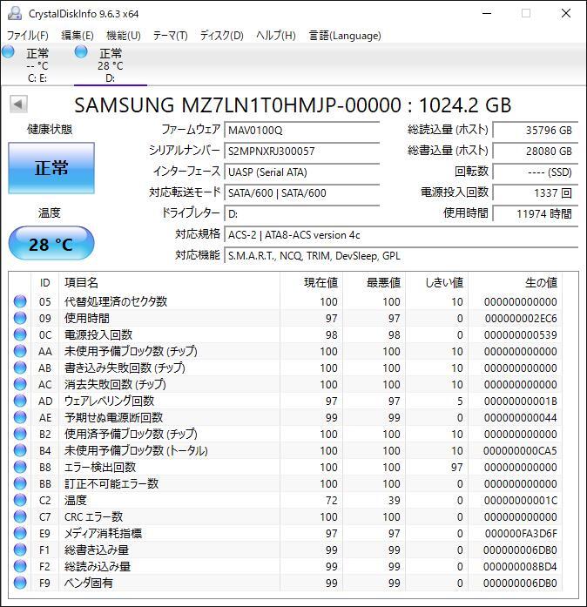Click status icon for ID AD ウェアレベリング回数 row
This screenshot has width=587, height=607.
[20, 401]
